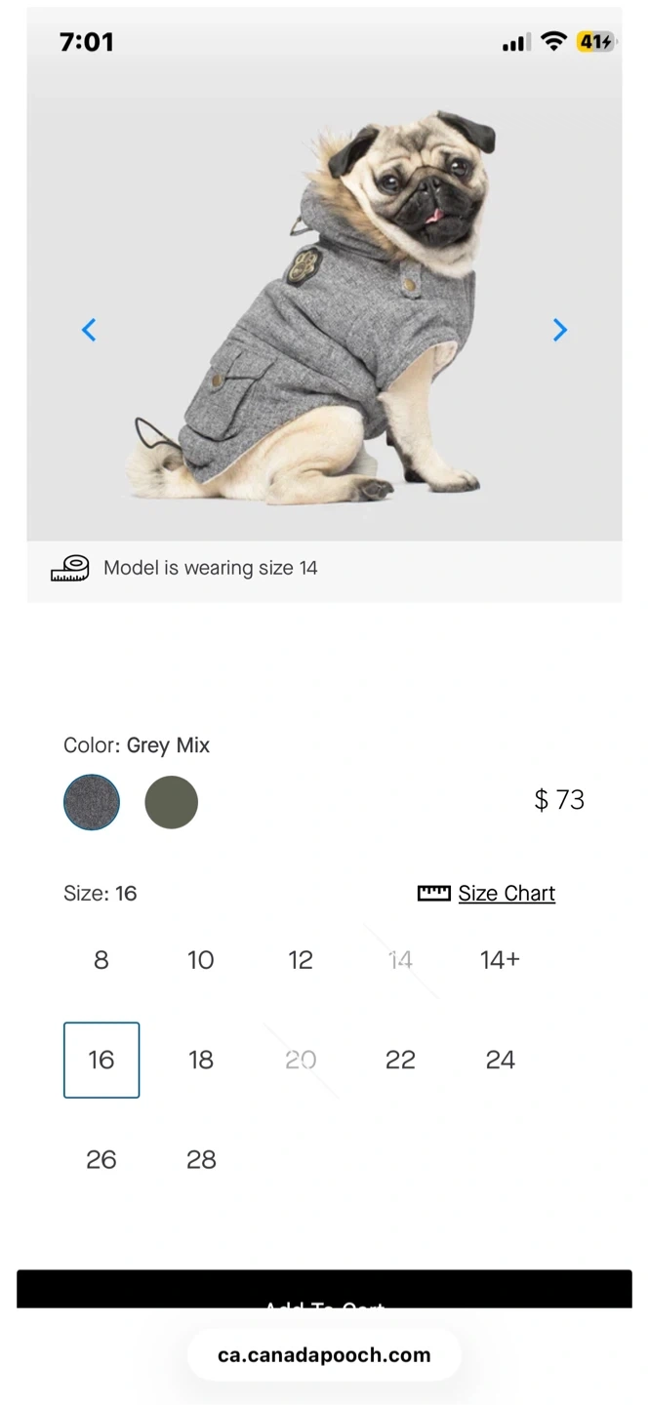The image size is (649, 1405).
Task: Select size 8
Action: (x=101, y=960)
